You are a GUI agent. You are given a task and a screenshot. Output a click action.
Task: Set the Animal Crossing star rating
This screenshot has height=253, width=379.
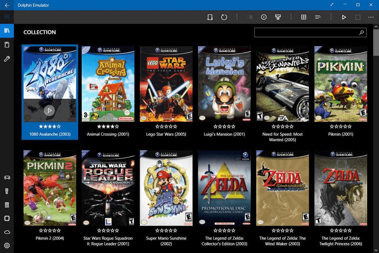tap(108, 127)
